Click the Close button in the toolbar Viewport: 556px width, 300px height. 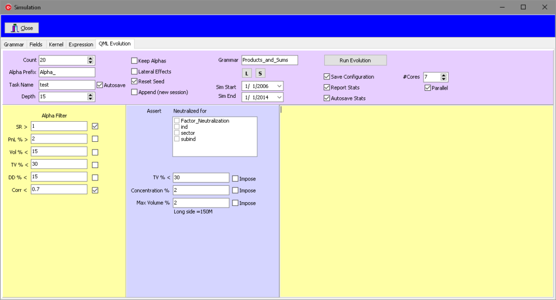(x=22, y=28)
